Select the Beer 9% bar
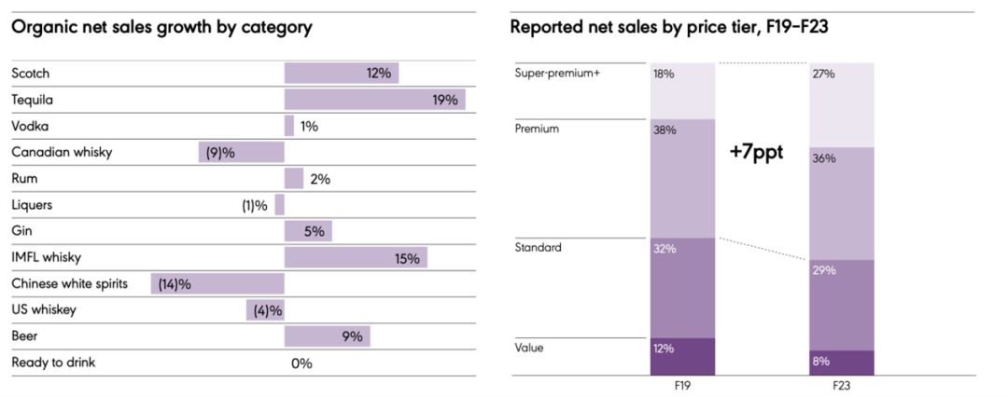 coord(327,336)
